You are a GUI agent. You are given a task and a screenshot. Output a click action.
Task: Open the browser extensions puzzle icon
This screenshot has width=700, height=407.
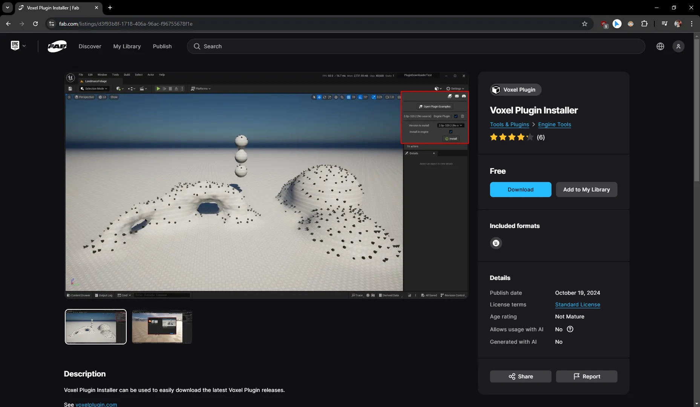click(x=645, y=23)
